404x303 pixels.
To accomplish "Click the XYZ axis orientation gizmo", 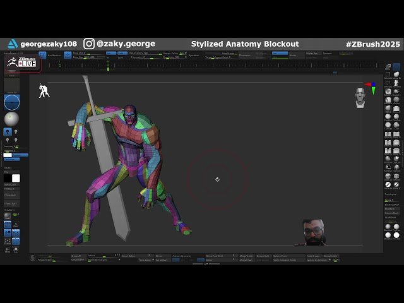I will pyautogui.click(x=371, y=88).
